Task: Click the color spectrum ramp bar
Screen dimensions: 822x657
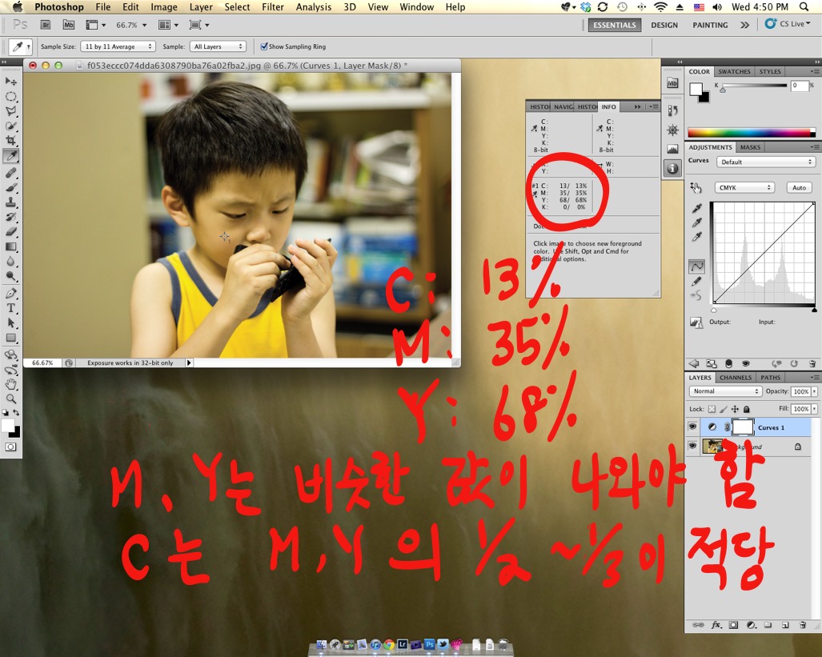Action: point(752,133)
